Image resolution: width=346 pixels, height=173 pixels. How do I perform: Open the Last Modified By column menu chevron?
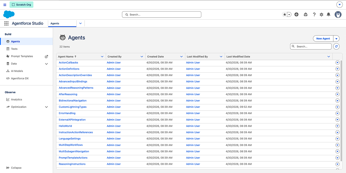(x=221, y=56)
